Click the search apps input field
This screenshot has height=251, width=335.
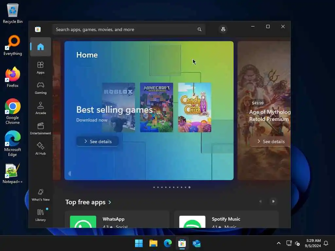pos(129,29)
